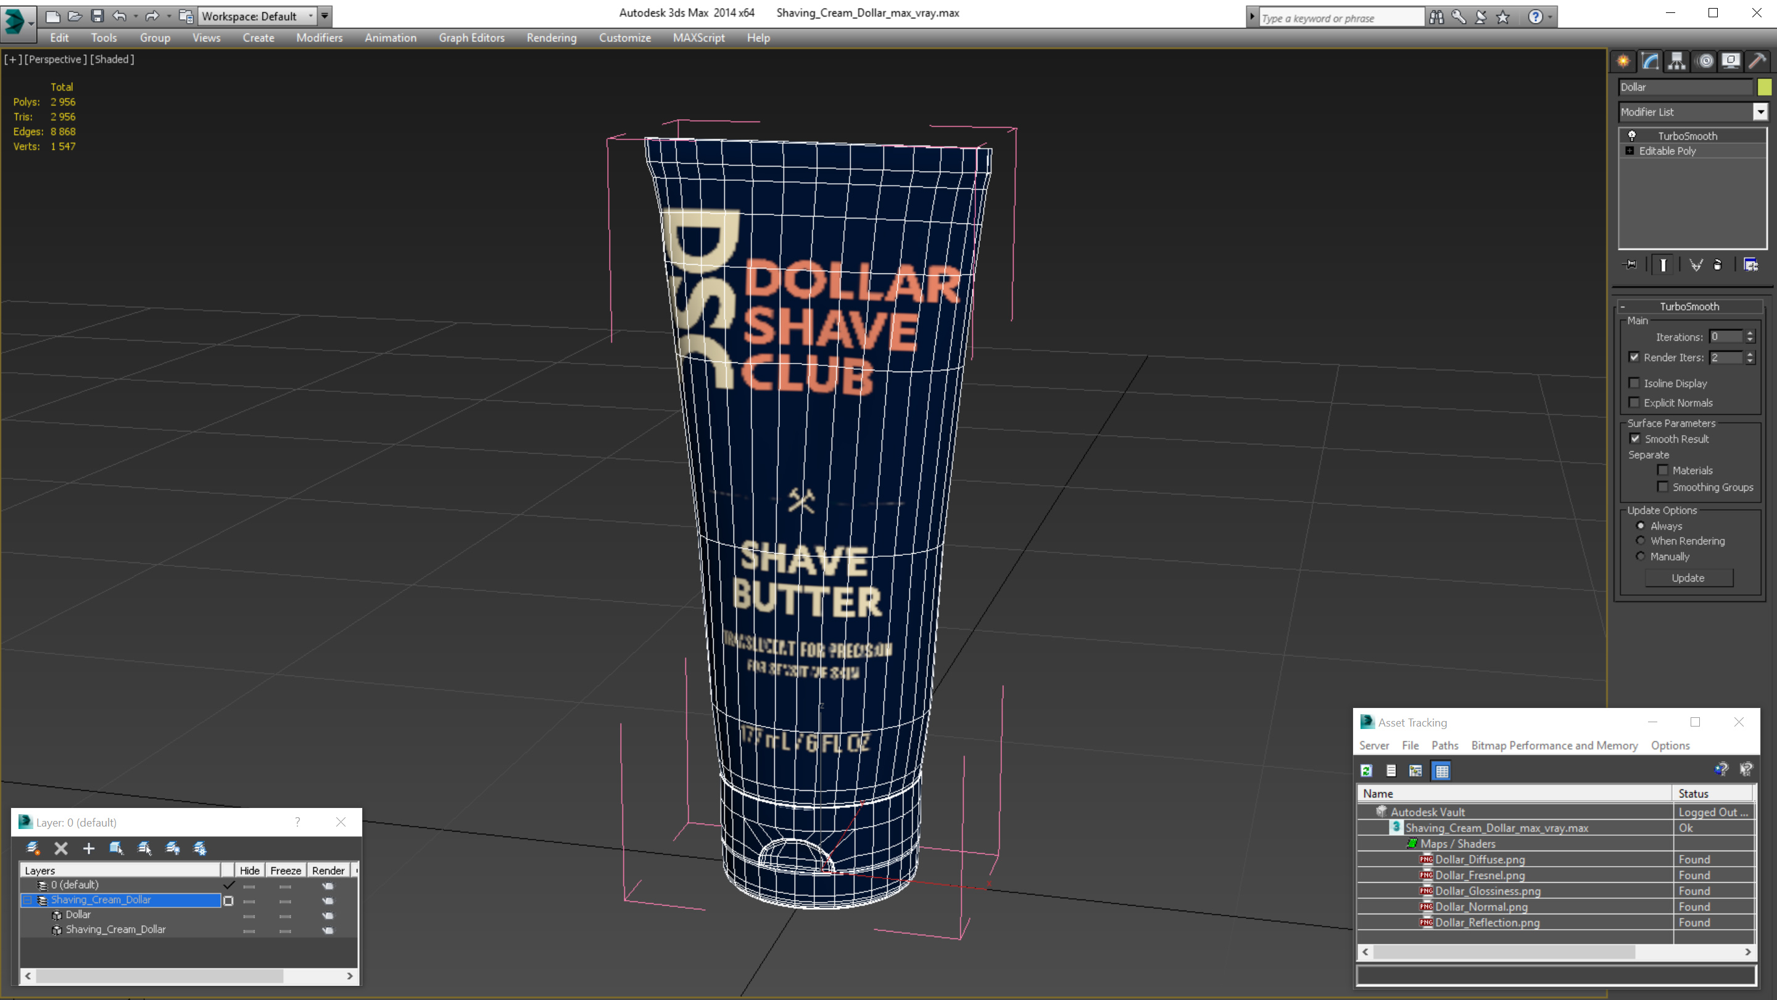
Task: Click Show End Result toggle icon
Action: pos(1663,265)
